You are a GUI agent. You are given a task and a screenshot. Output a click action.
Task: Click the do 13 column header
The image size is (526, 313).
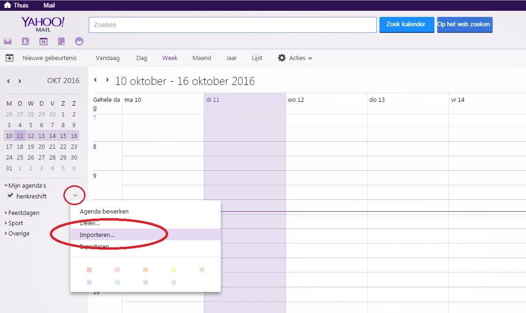coord(377,100)
